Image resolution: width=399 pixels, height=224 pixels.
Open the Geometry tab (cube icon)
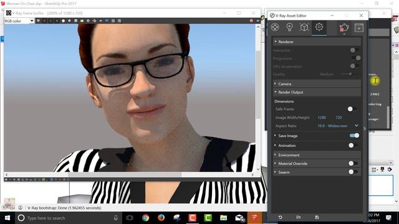click(304, 27)
